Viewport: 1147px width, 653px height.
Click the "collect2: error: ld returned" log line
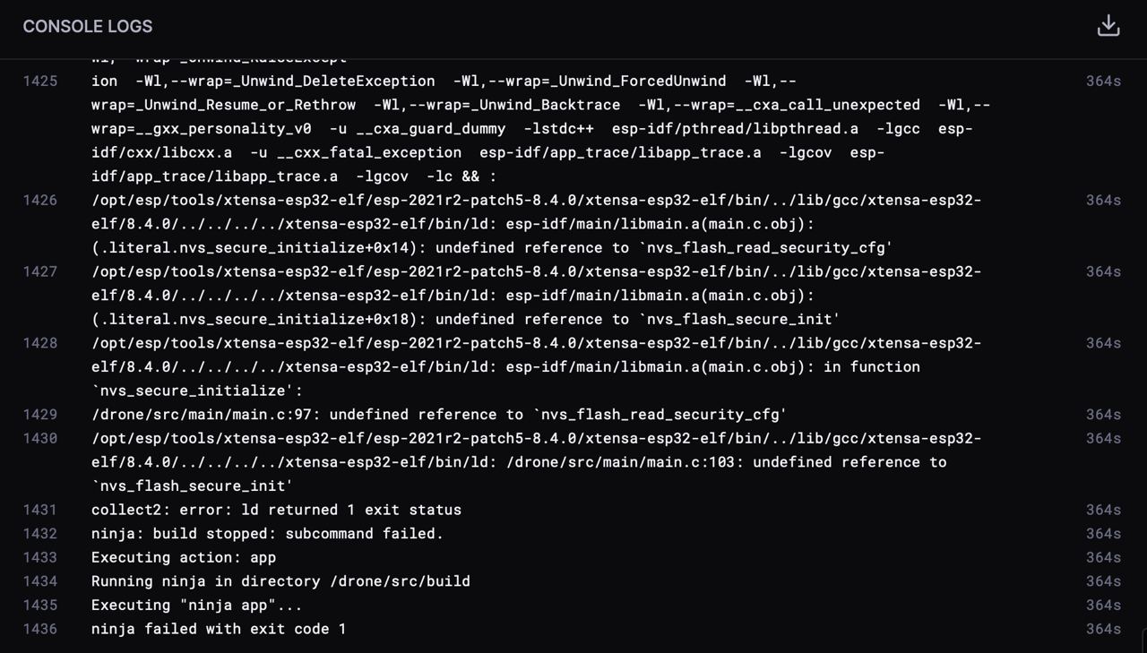pyautogui.click(x=276, y=510)
